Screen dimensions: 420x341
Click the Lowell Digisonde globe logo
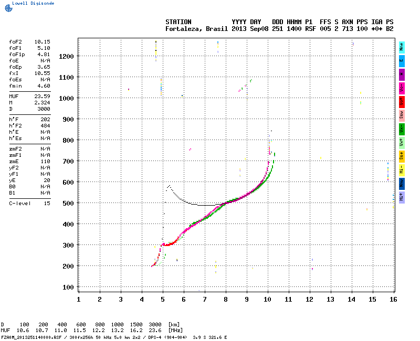pos(8,8)
